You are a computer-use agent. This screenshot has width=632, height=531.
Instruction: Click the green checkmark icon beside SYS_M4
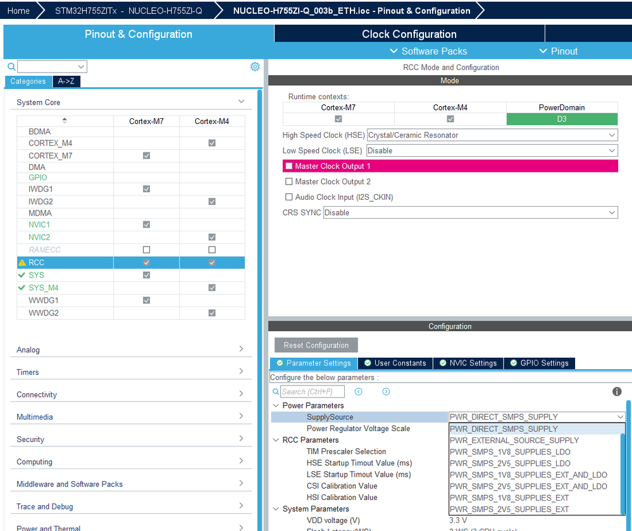coord(22,288)
